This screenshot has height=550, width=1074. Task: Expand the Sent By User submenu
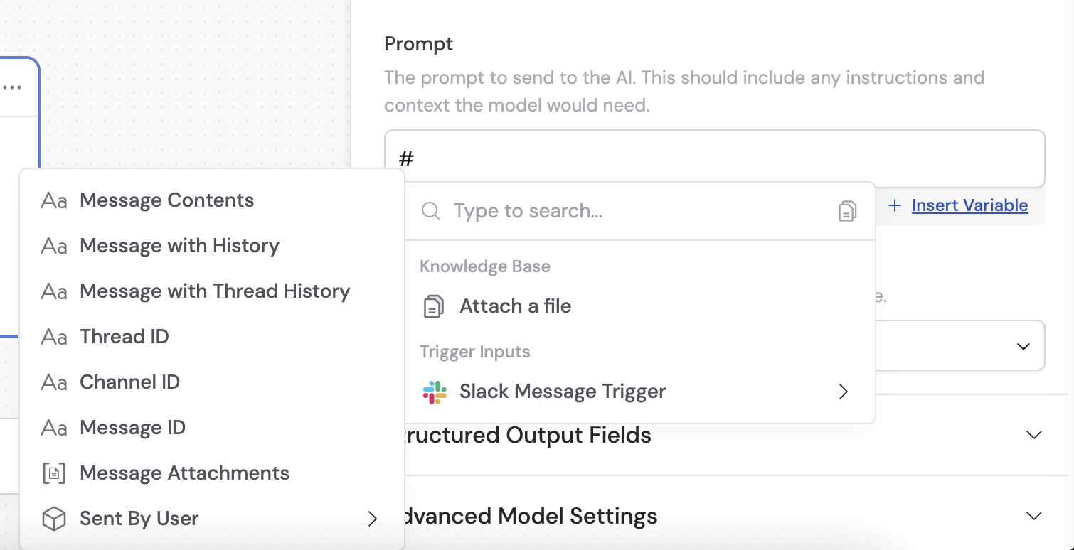373,519
